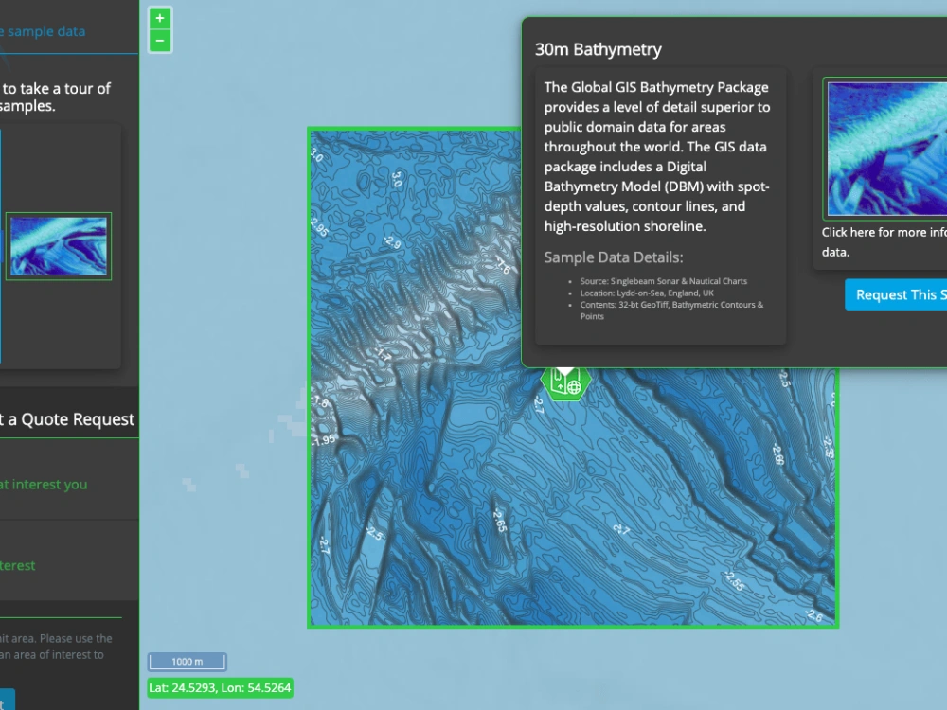Click the -2.55 depth contour label
Image resolution: width=947 pixels, height=710 pixels.
[734, 580]
